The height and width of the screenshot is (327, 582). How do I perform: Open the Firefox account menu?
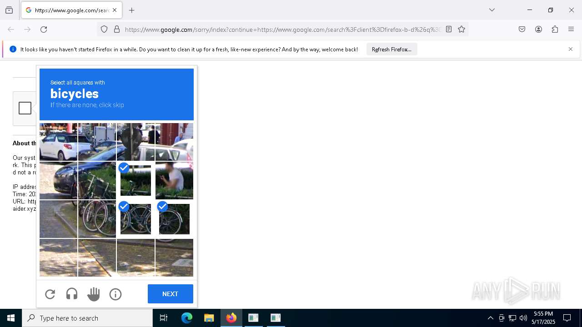pos(538,29)
